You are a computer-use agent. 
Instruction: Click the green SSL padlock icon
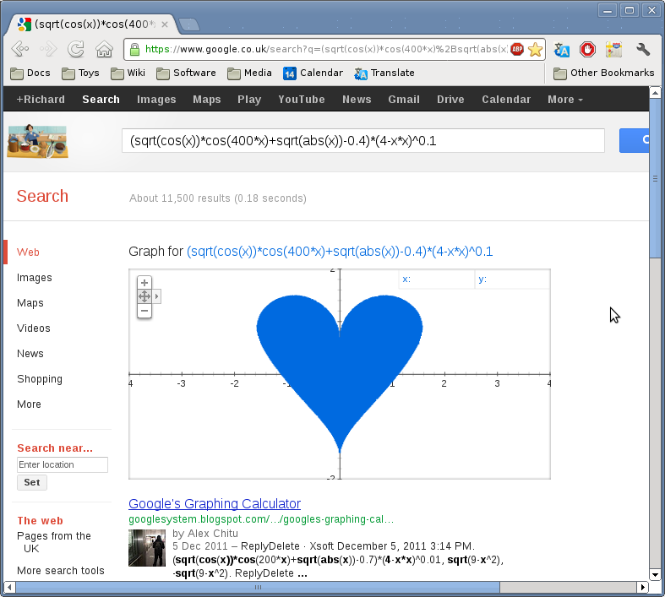tap(135, 49)
